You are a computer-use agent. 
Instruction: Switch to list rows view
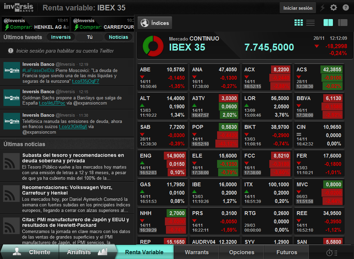coord(310,23)
